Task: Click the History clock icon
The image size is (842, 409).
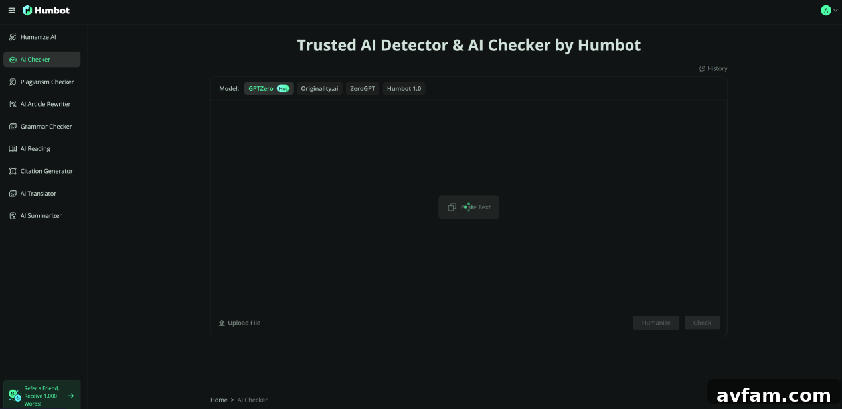Action: tap(703, 68)
